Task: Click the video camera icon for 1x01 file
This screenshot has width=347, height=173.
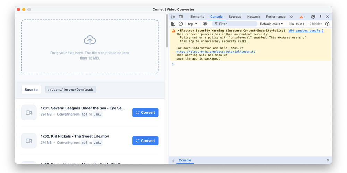Action: pyautogui.click(x=29, y=113)
